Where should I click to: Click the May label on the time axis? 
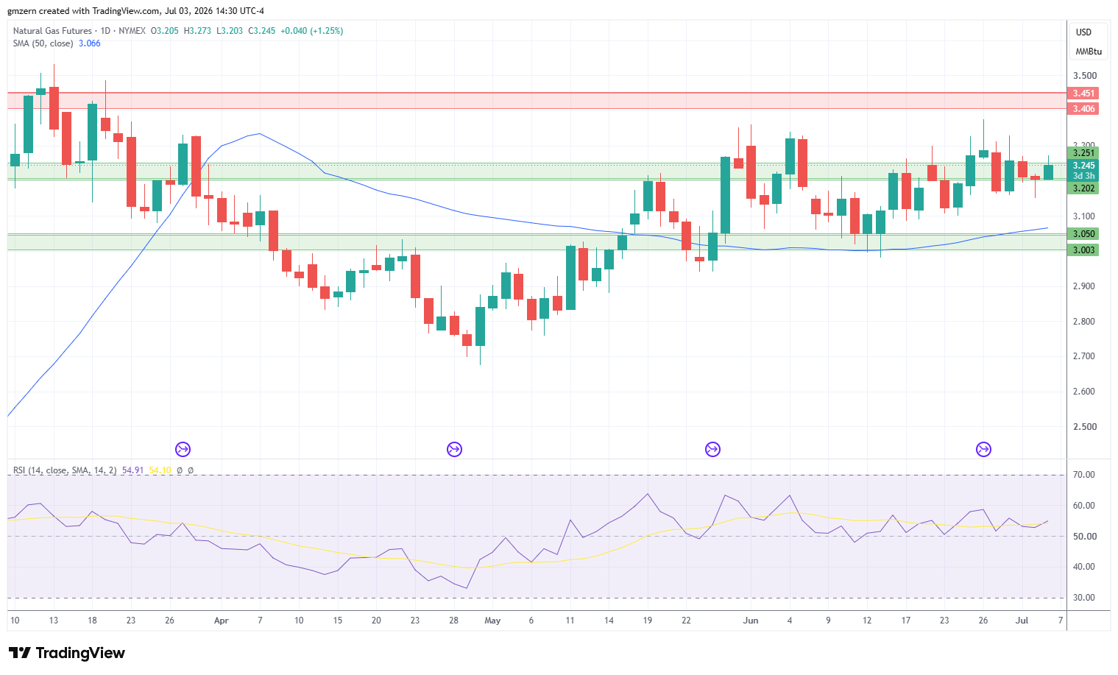pos(492,621)
